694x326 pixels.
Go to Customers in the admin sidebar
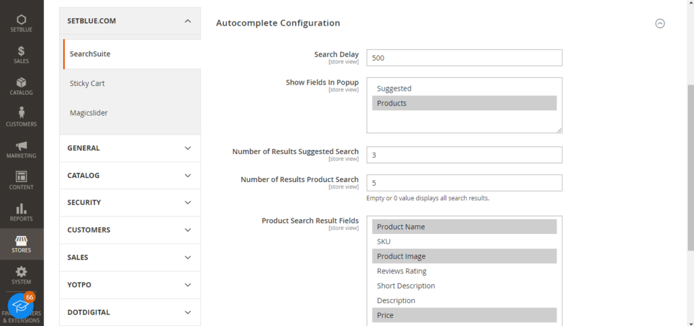(x=21, y=117)
